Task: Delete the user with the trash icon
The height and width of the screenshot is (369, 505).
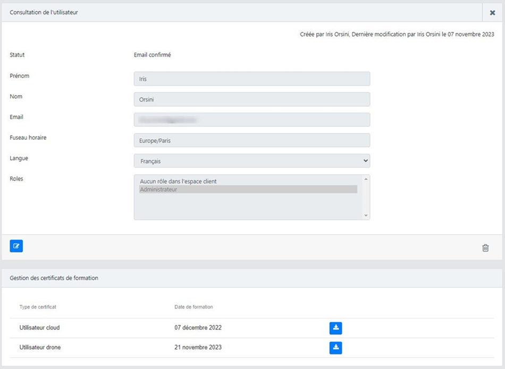Action: coord(485,248)
